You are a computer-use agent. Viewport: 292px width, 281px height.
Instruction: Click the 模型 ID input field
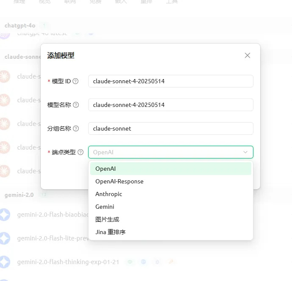coord(171,81)
